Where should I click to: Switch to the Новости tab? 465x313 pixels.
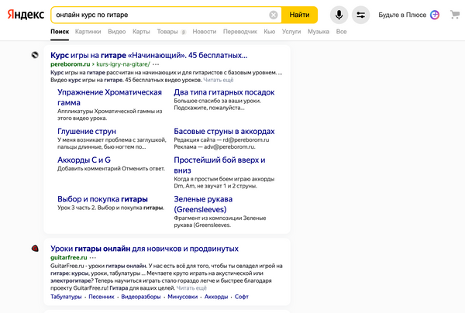tap(205, 32)
